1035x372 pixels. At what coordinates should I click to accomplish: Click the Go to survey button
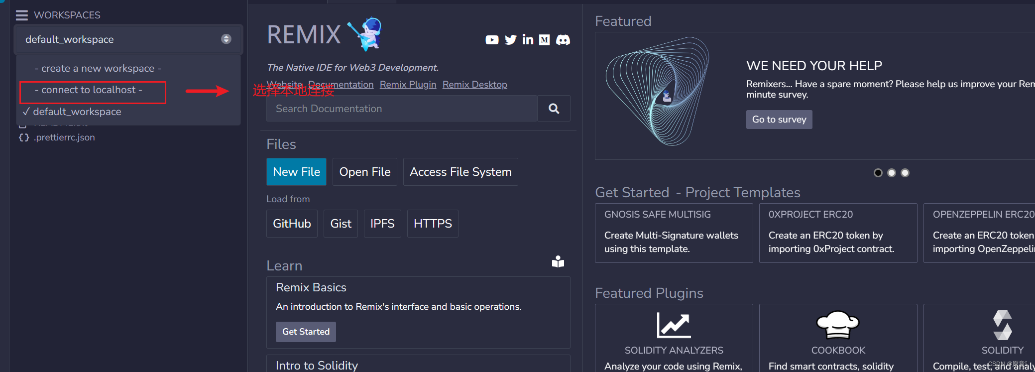tap(779, 120)
